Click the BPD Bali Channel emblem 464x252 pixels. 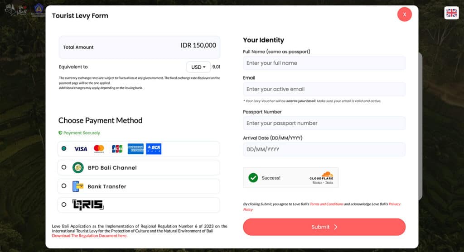(x=78, y=167)
